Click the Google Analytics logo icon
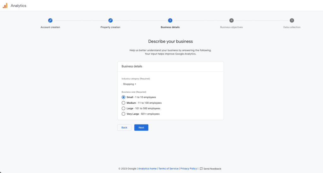This screenshot has width=323, height=173. (x=5, y=6)
